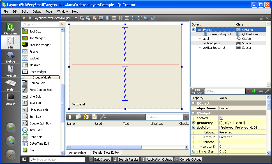Open property editor wrench configure menu
Image resolution: width=272 pixels, height=164 pixels.
click(x=267, y=91)
